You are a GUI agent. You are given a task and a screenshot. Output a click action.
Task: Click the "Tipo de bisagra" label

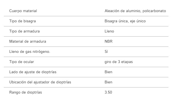coord(22,21)
